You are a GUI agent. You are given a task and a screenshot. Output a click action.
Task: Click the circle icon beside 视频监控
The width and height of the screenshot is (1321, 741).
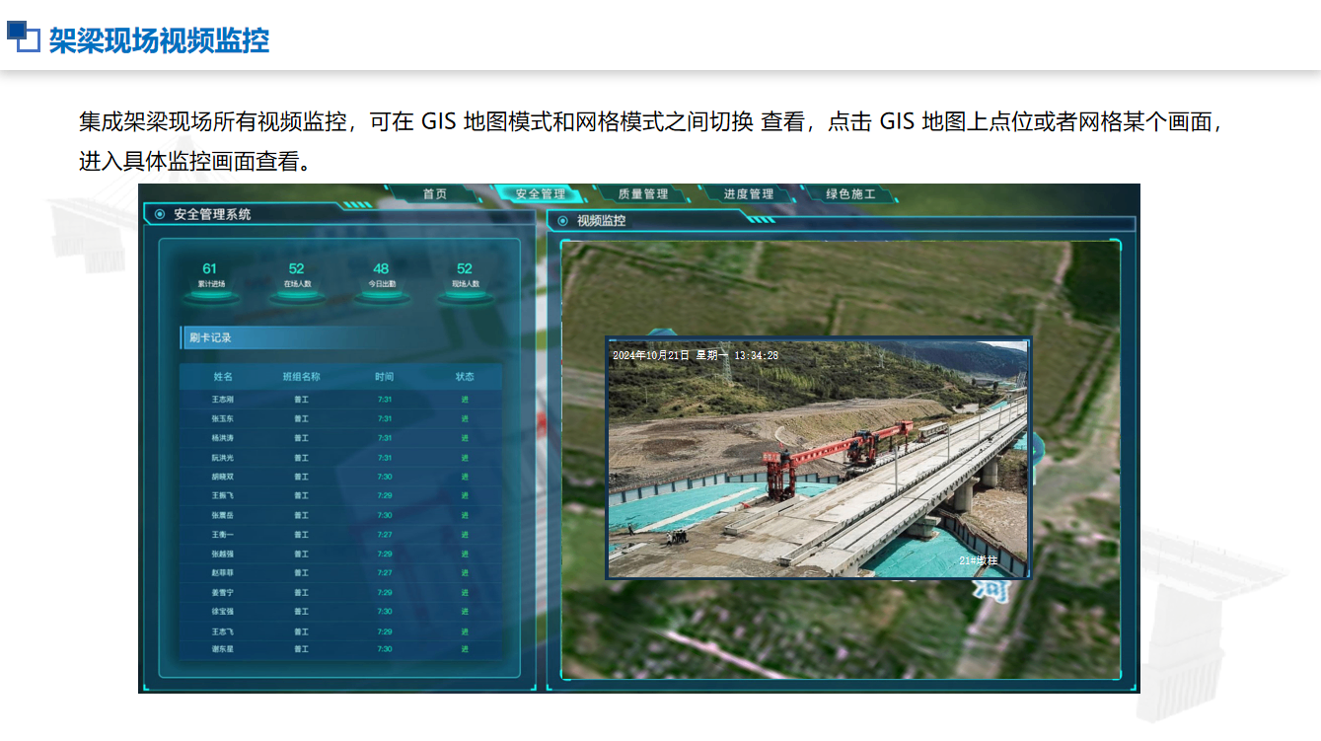(x=563, y=221)
